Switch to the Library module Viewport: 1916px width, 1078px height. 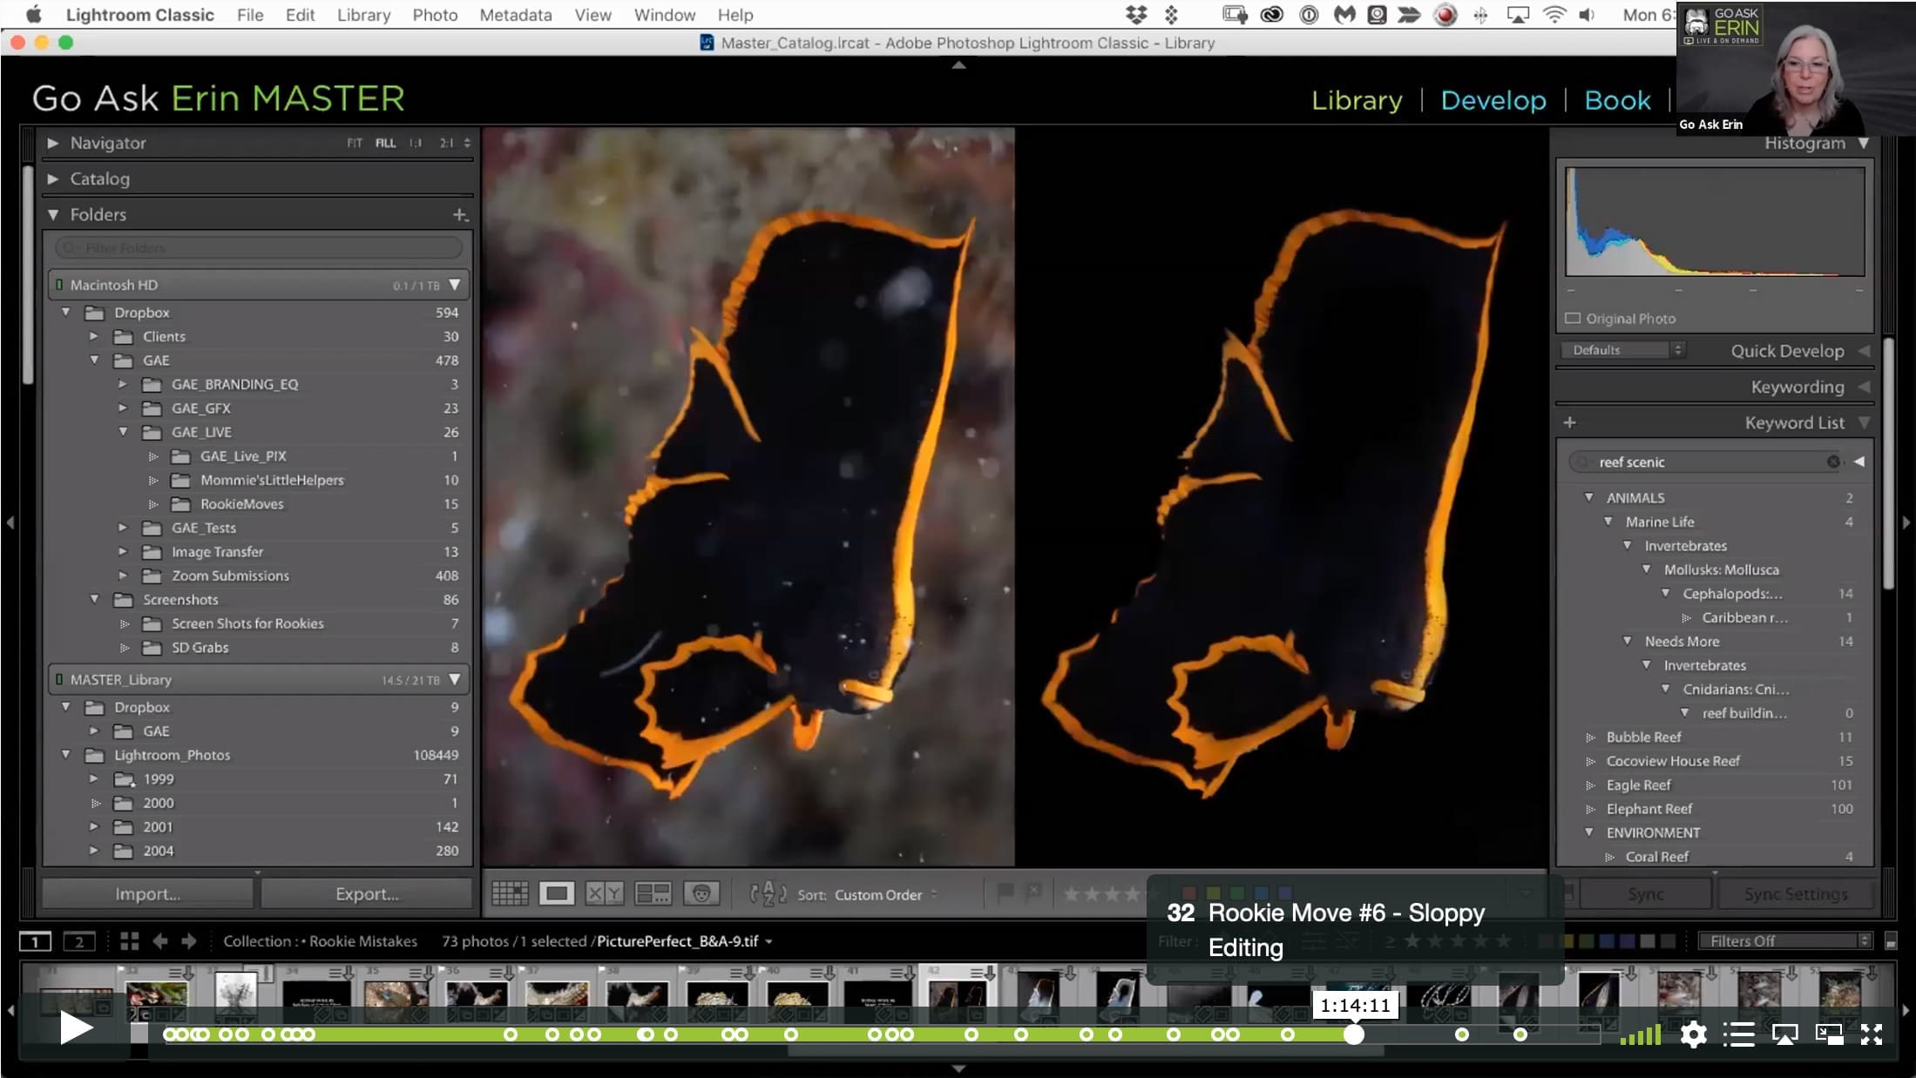pos(1357,100)
